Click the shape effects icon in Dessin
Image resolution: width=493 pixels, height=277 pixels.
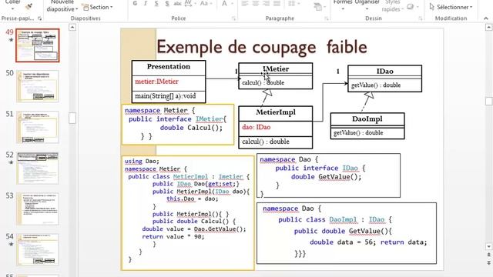pos(410,7)
